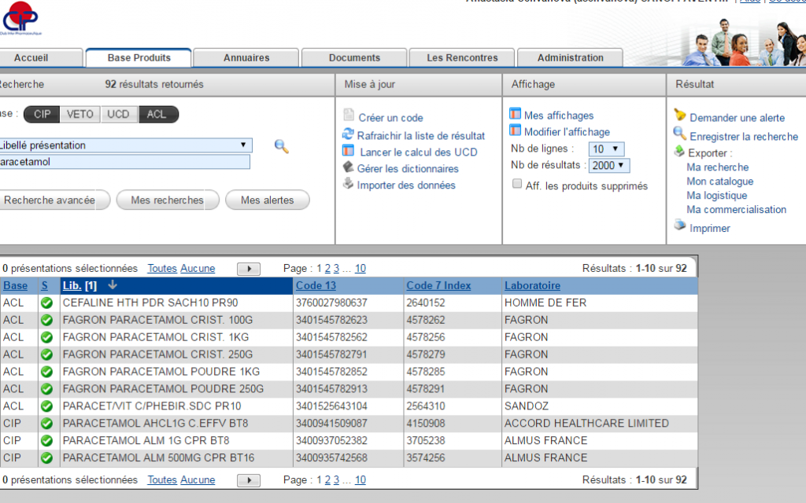Screen dimensions: 806x503
Task: Click the Importer des données icon
Action: pyautogui.click(x=348, y=183)
